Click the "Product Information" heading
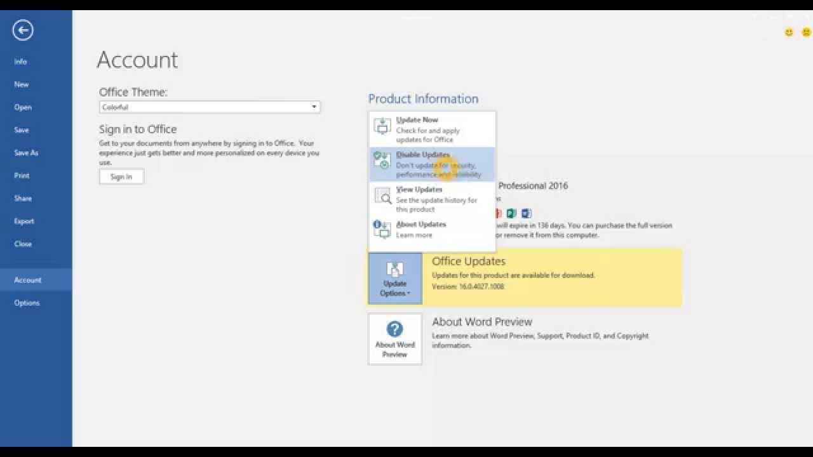This screenshot has height=457, width=813. [423, 99]
